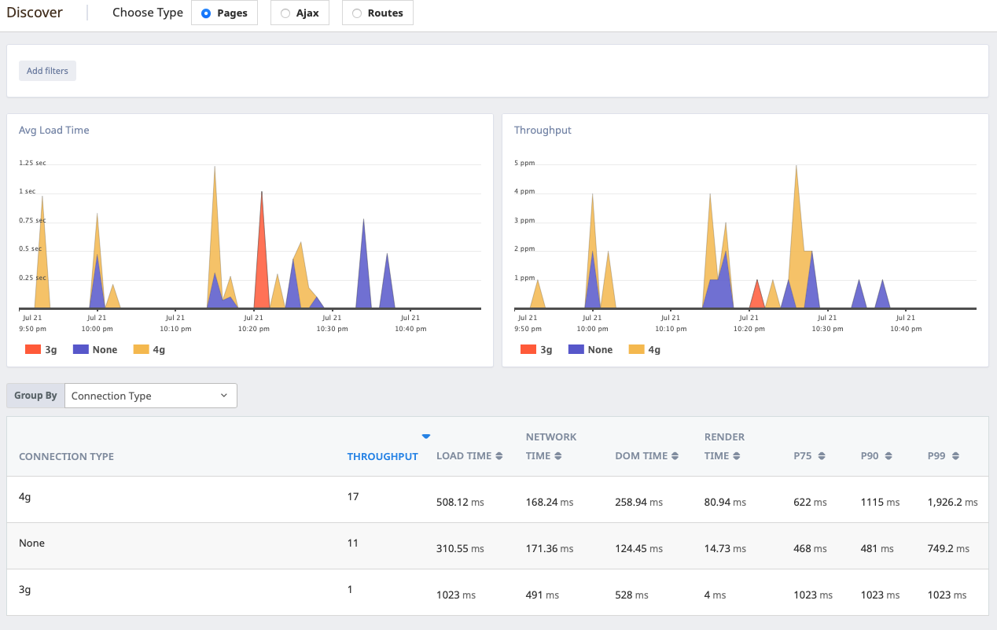Click the sort icon beside P75
This screenshot has height=630, width=997.
[822, 456]
